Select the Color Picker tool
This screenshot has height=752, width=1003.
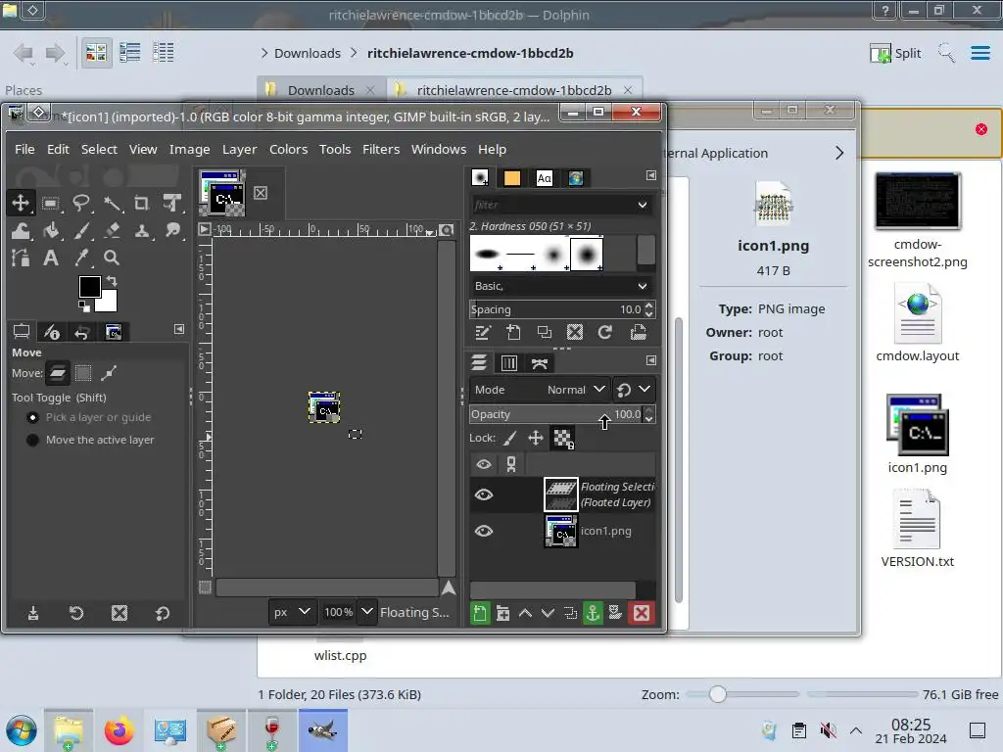[81, 258]
